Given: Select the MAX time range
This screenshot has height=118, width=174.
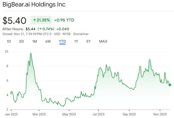Looking at the screenshot, I should 103,41.
